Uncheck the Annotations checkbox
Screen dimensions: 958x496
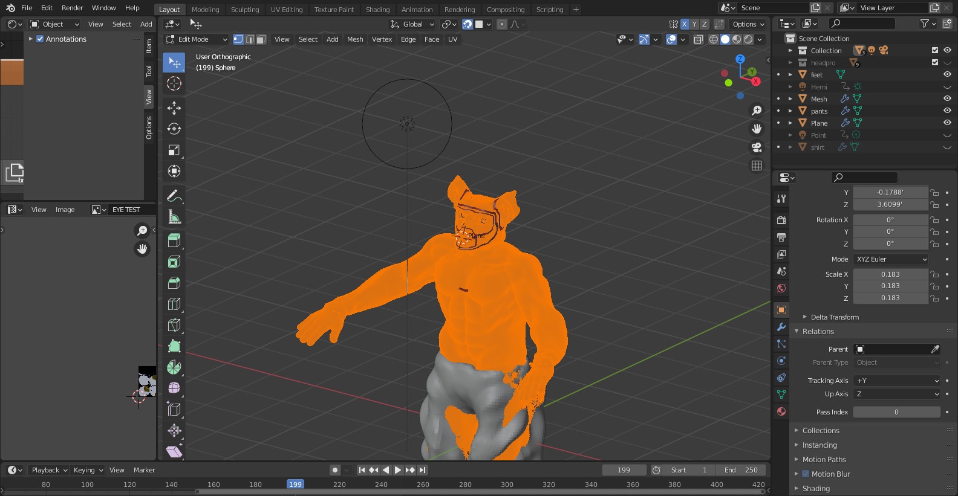coord(40,39)
